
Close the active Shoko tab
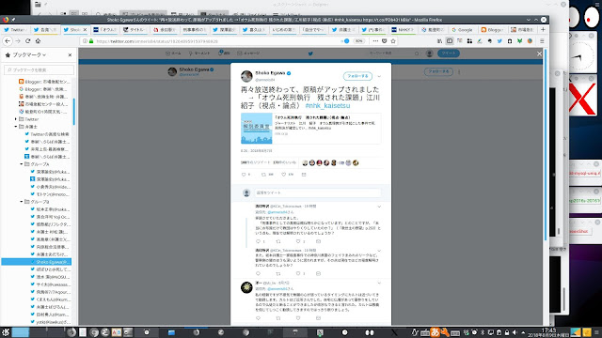(85, 29)
